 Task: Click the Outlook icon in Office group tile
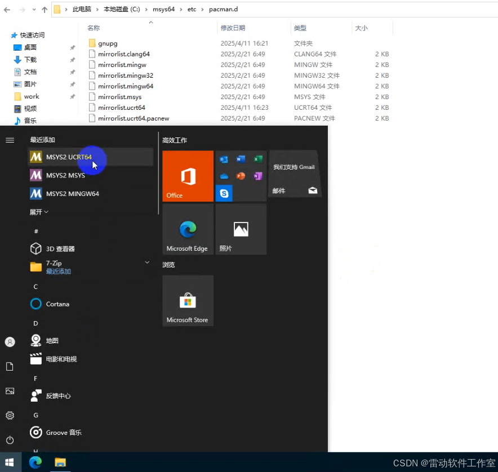click(224, 159)
